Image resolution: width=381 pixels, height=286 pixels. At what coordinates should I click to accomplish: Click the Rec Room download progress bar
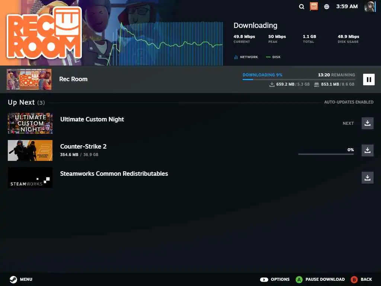point(299,79)
